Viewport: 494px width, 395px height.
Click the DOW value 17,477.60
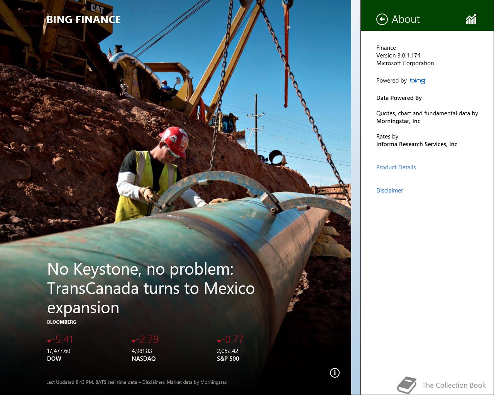coord(59,351)
